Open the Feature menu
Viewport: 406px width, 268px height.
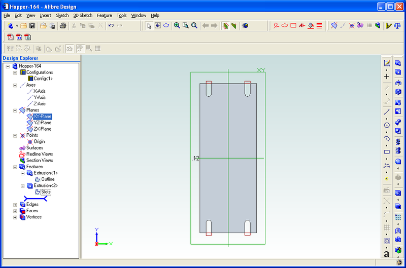tap(105, 15)
